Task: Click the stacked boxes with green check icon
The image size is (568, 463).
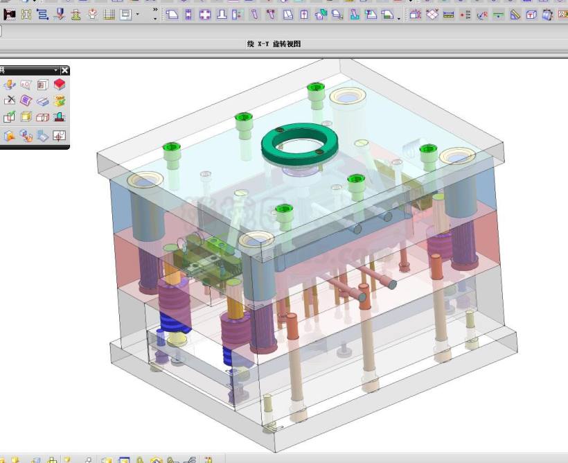Action: point(10,116)
